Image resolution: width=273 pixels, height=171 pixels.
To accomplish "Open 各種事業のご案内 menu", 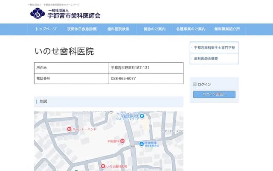I will click(191, 29).
